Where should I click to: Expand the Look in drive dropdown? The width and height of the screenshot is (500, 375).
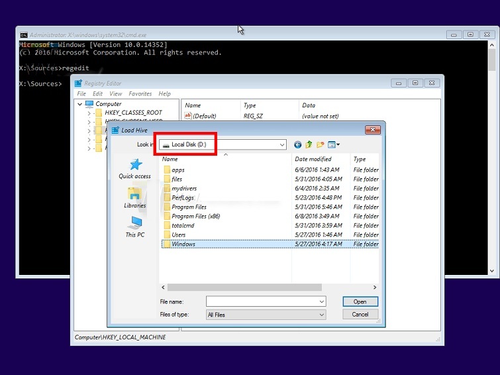tap(282, 144)
